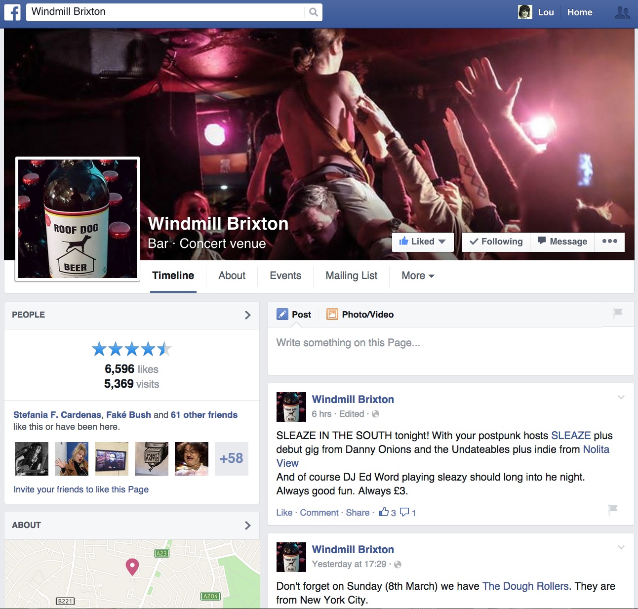Open the More tab dropdown
Image resolution: width=638 pixels, height=609 pixels.
click(x=418, y=276)
